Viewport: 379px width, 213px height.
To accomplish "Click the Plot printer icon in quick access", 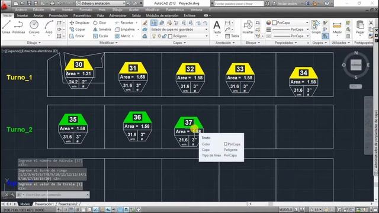I will click(x=52, y=4).
